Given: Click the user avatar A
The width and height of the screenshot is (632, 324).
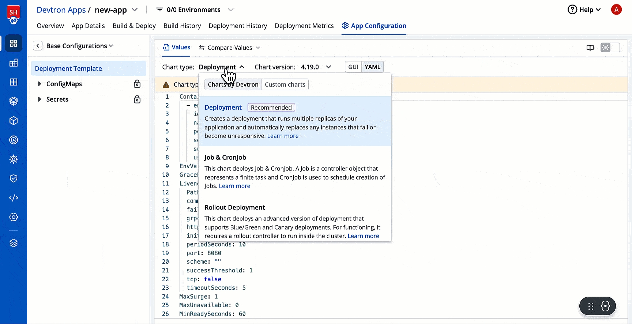Looking at the screenshot, I should point(616,10).
